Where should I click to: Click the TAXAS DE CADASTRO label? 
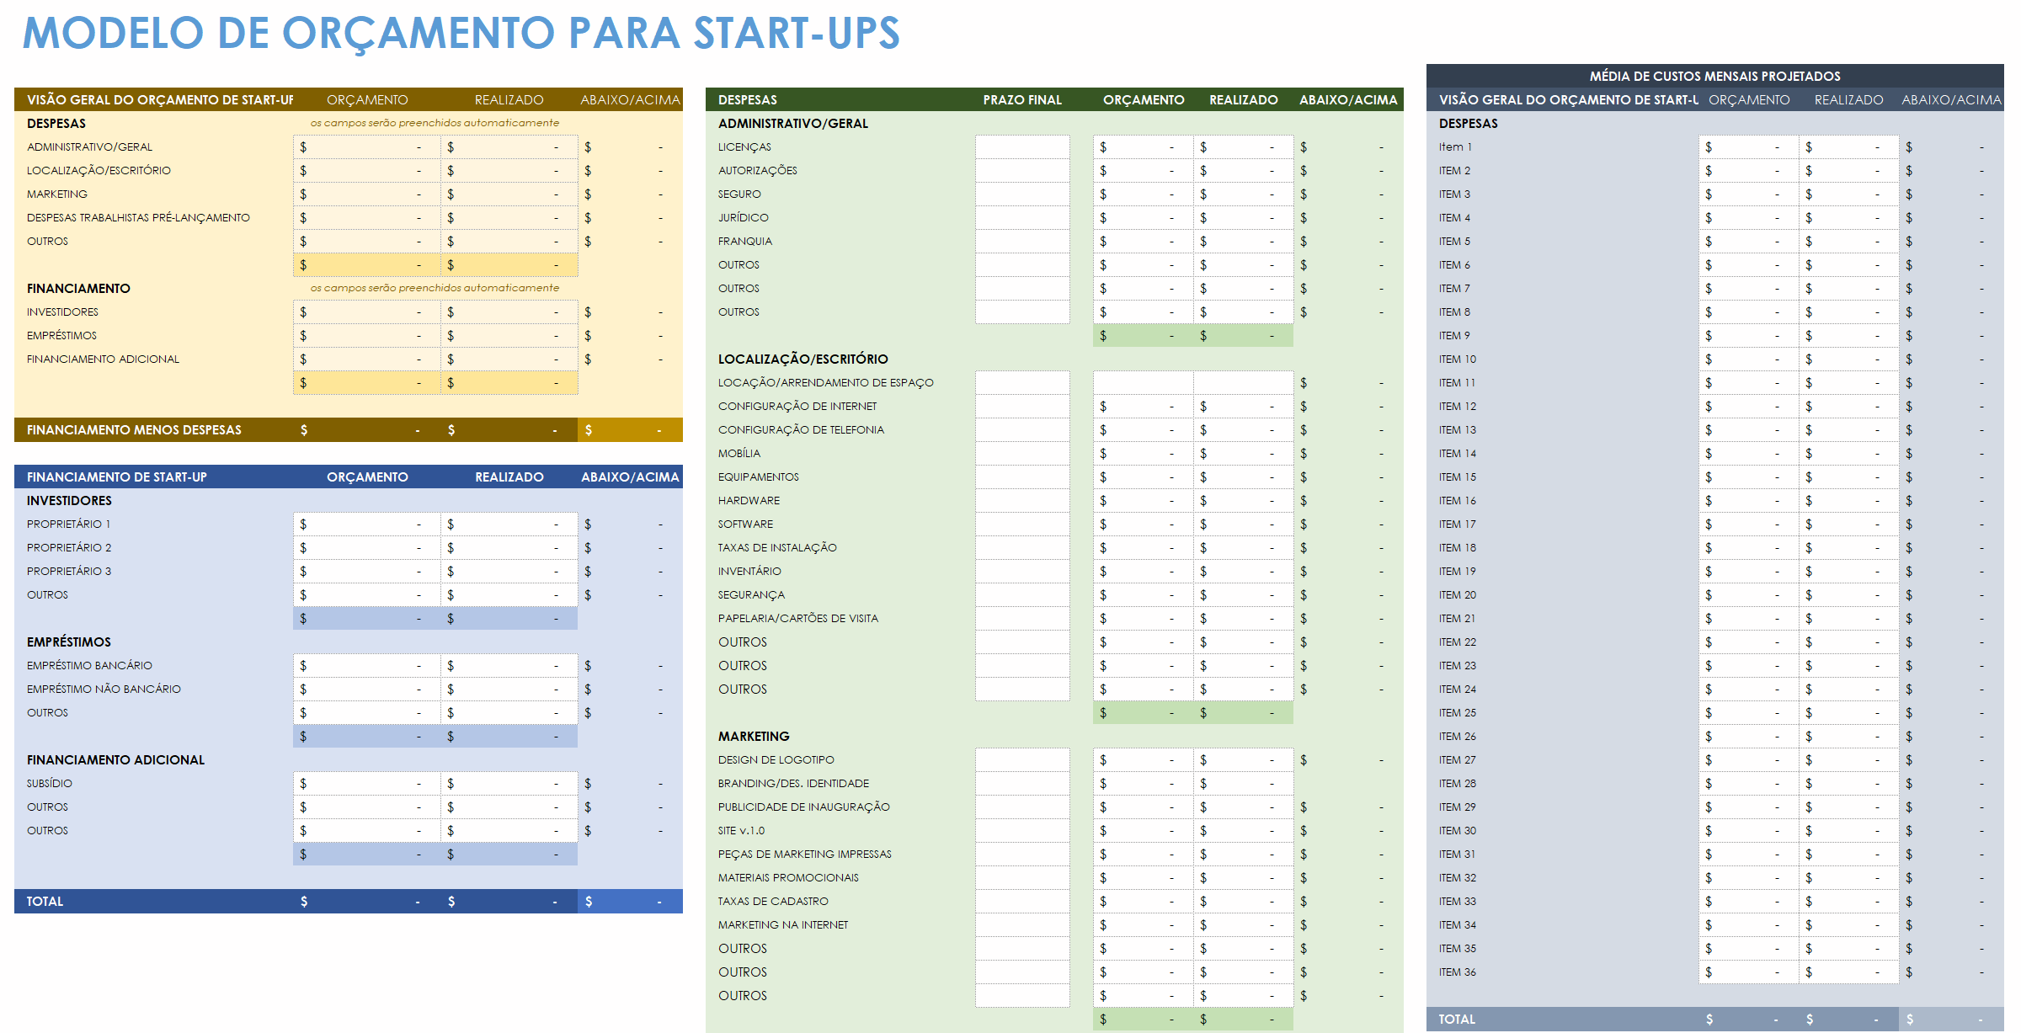pyautogui.click(x=773, y=902)
